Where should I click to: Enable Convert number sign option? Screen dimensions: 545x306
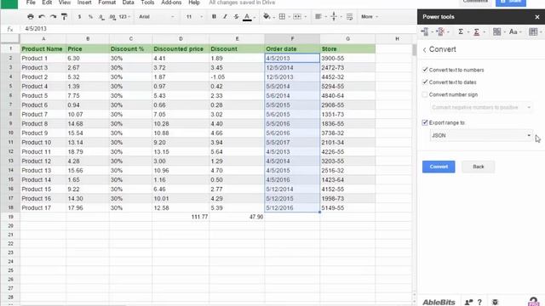[x=425, y=94]
